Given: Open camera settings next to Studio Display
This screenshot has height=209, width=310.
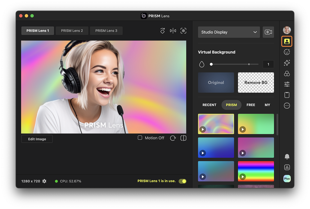Looking at the screenshot, I should click(268, 32).
